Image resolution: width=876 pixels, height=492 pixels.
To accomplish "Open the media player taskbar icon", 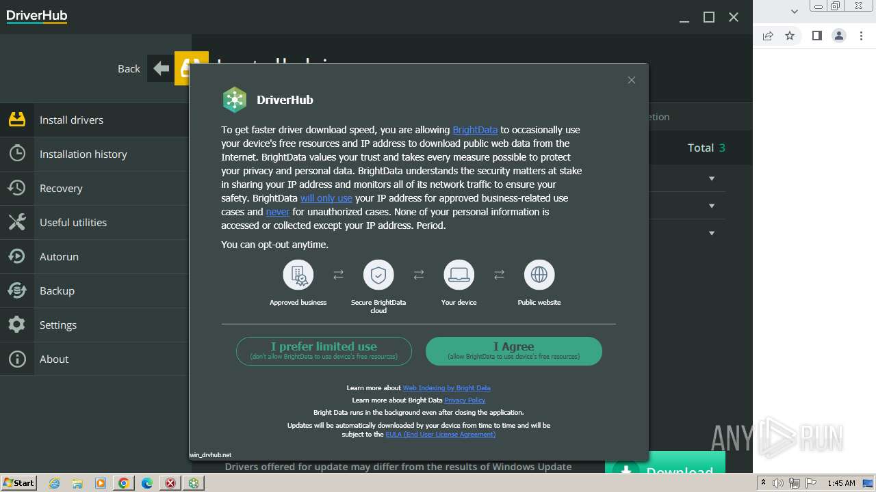I will [101, 483].
